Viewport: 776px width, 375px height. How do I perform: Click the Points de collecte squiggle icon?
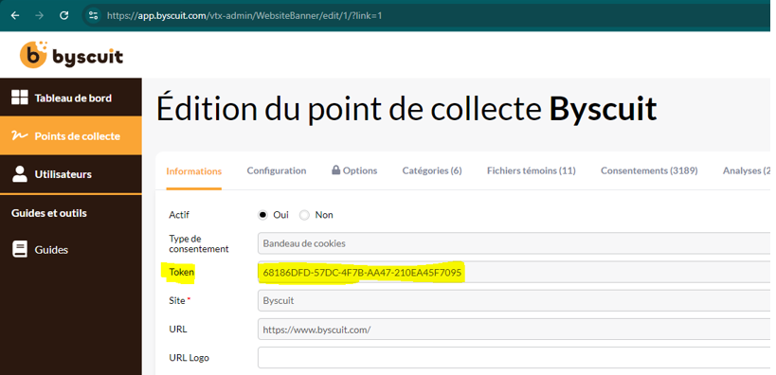(x=20, y=135)
